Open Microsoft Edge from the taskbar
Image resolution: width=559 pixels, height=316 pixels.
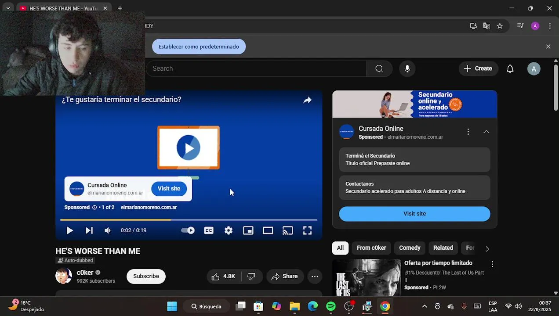pos(312,306)
